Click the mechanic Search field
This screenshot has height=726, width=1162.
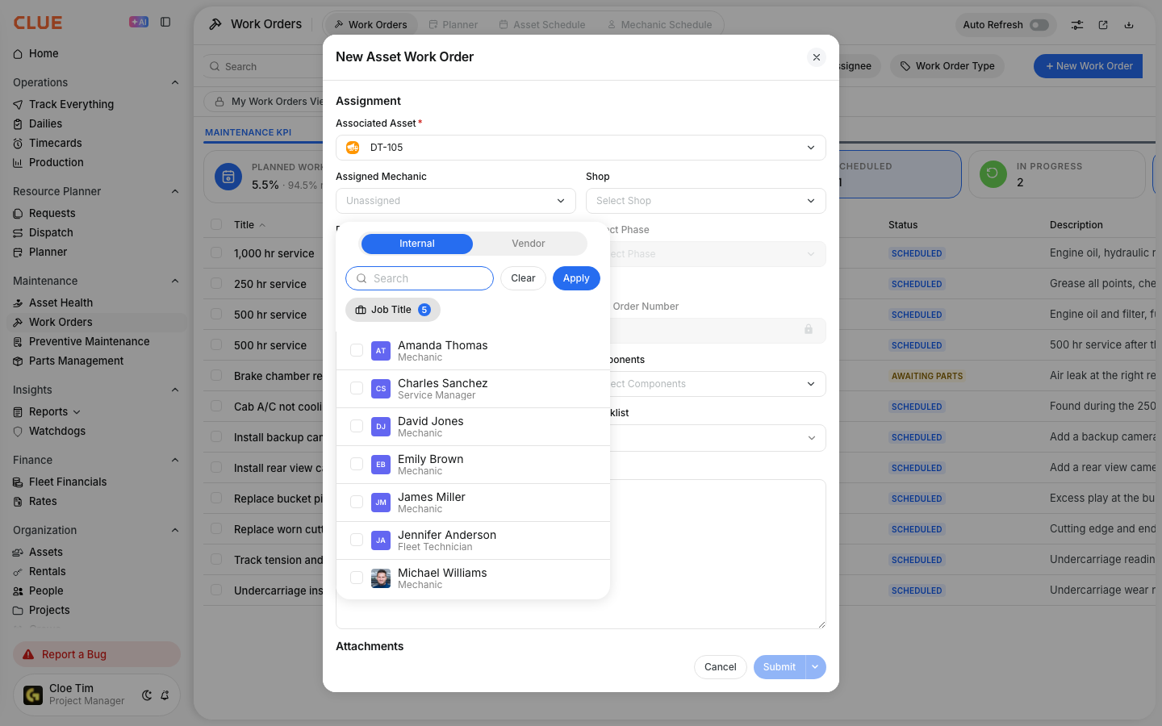tap(420, 278)
